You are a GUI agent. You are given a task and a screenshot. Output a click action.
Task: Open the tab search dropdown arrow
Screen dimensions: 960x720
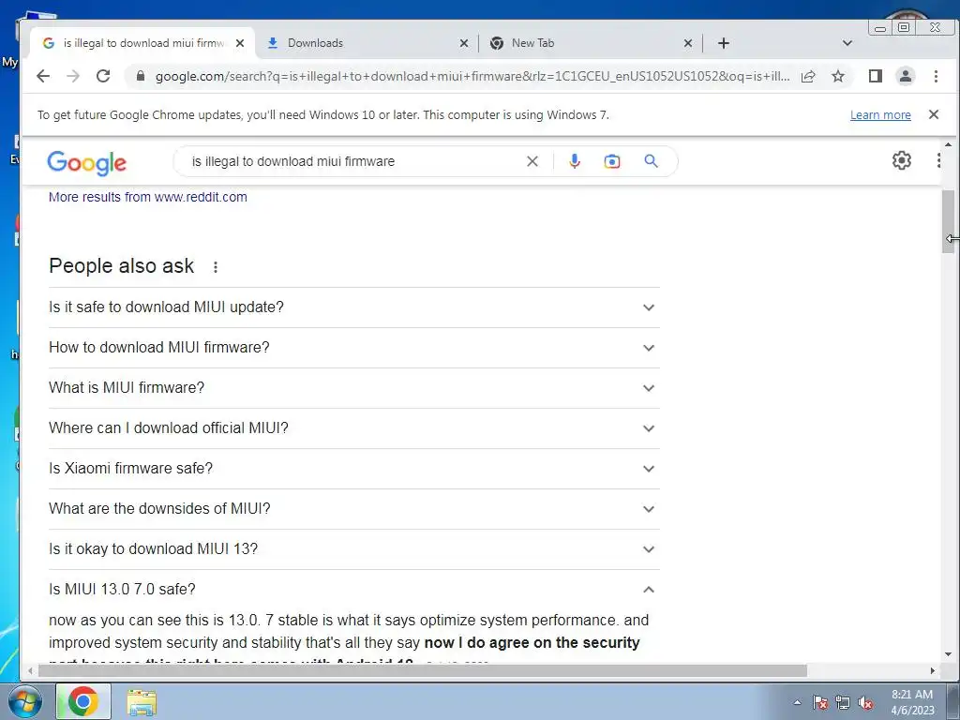(847, 43)
